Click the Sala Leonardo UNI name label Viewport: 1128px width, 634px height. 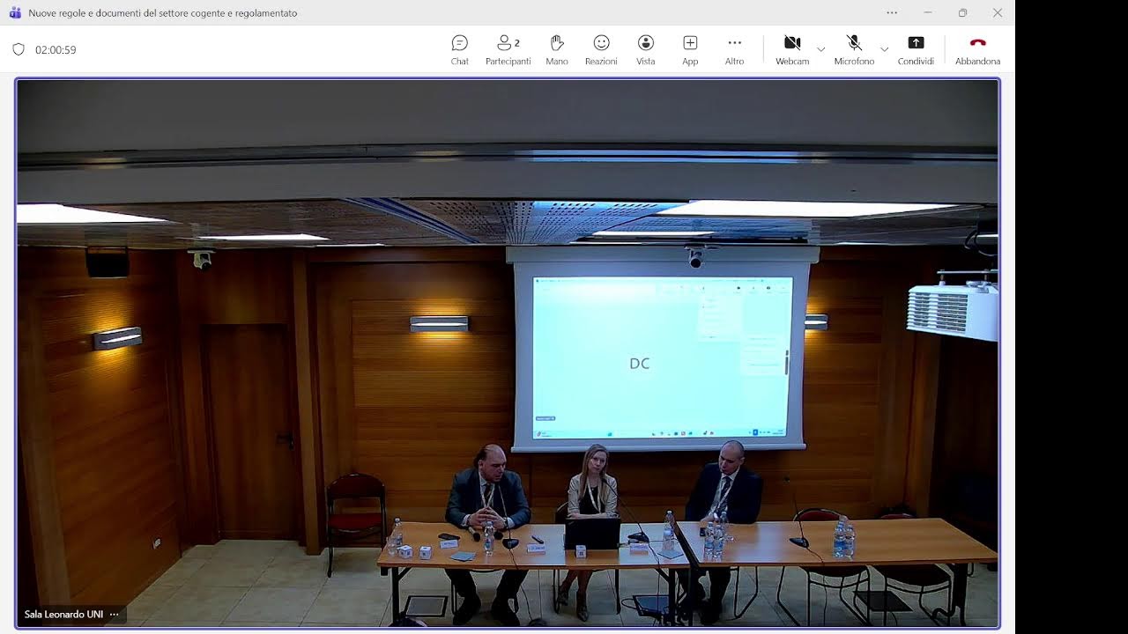[63, 615]
